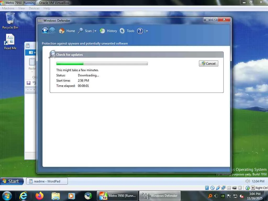Click the start time '2:56 PM'
Viewport: 268px width, 201px height.
click(83, 81)
